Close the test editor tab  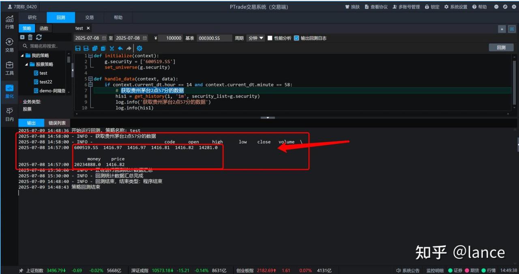coord(88,28)
